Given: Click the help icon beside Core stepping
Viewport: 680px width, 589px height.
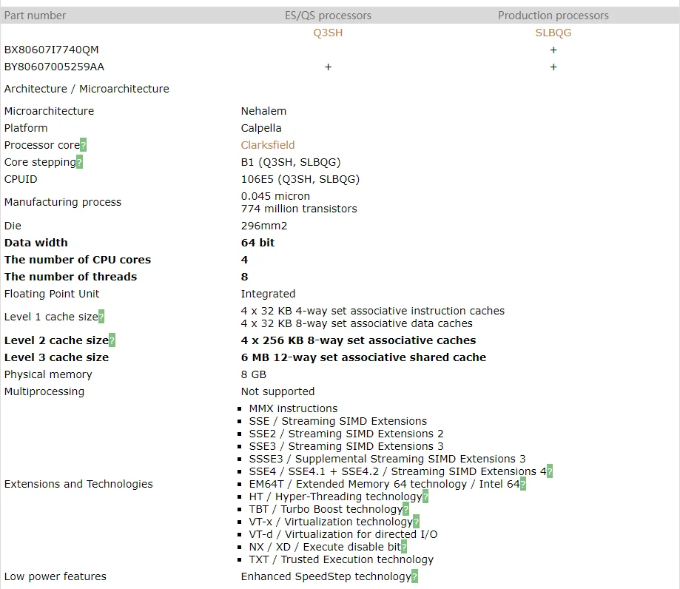Looking at the screenshot, I should tap(79, 162).
